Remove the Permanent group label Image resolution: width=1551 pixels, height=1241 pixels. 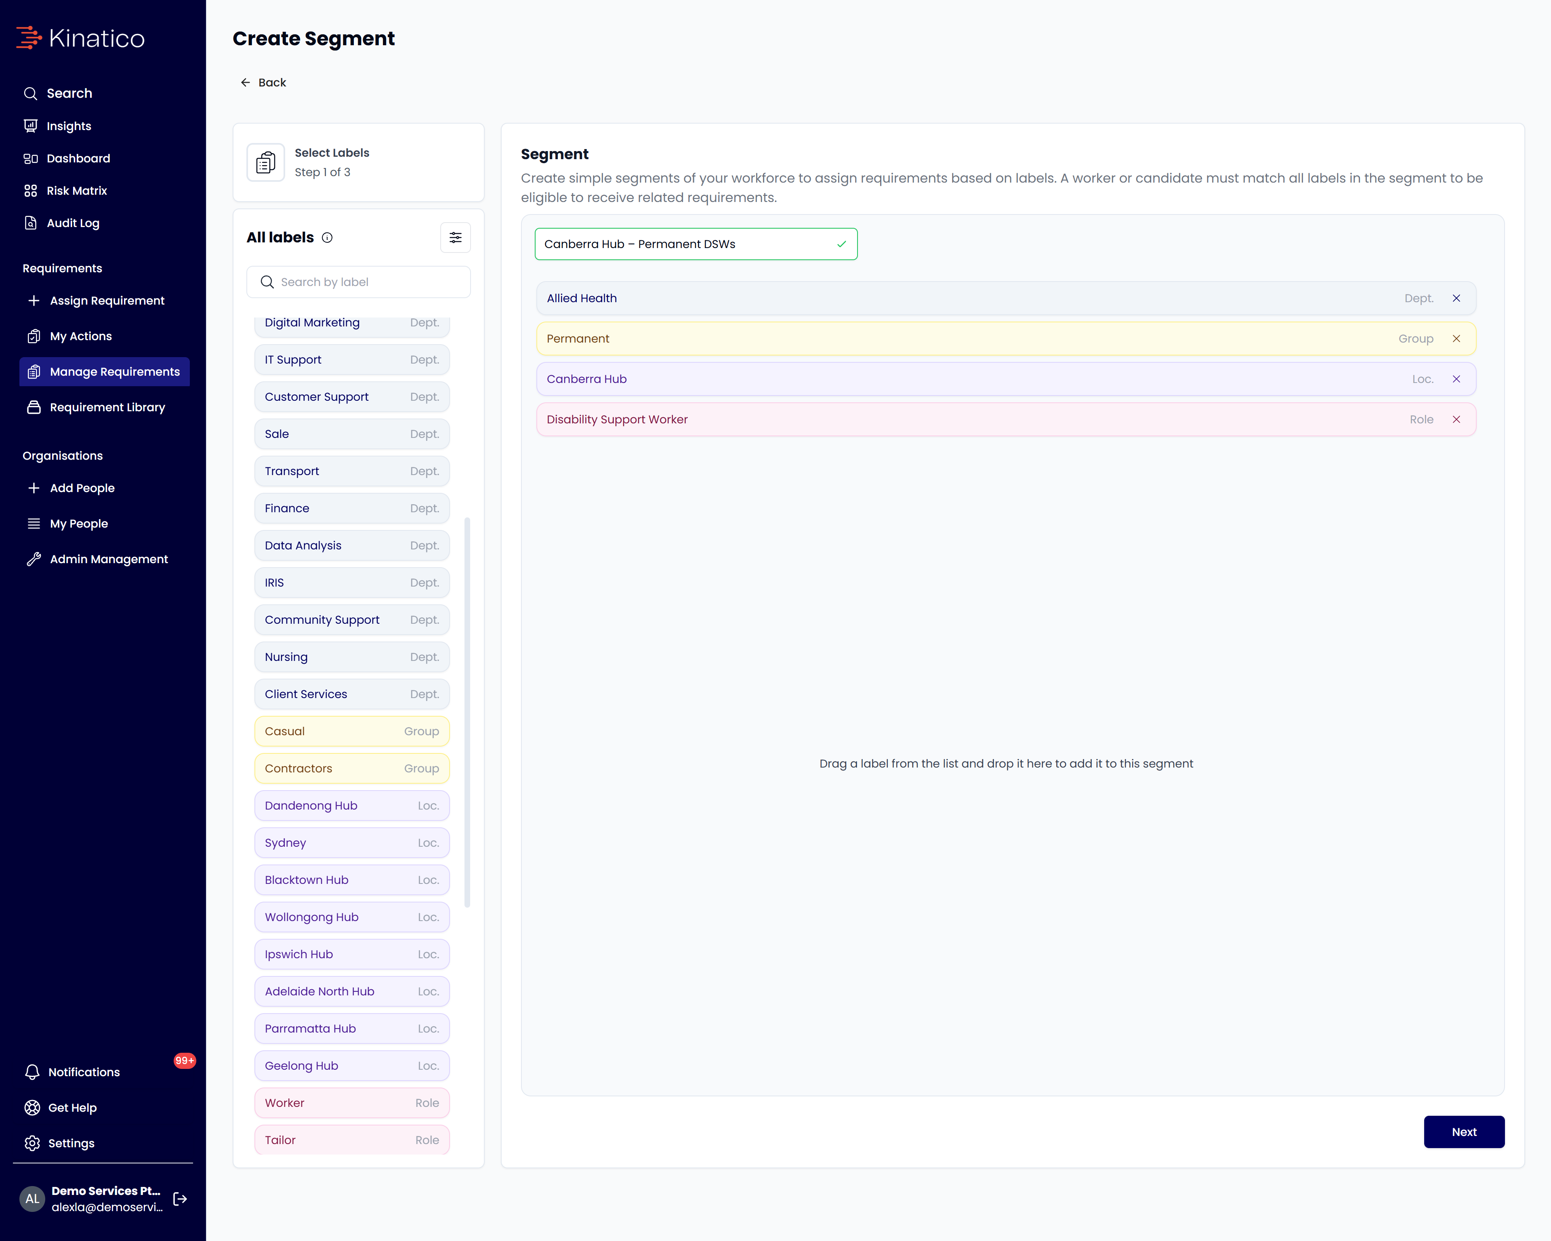click(x=1456, y=338)
